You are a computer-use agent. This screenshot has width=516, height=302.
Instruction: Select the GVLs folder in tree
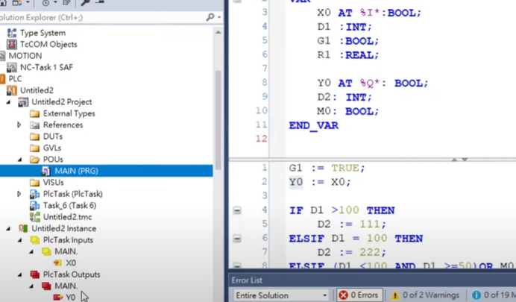click(52, 148)
